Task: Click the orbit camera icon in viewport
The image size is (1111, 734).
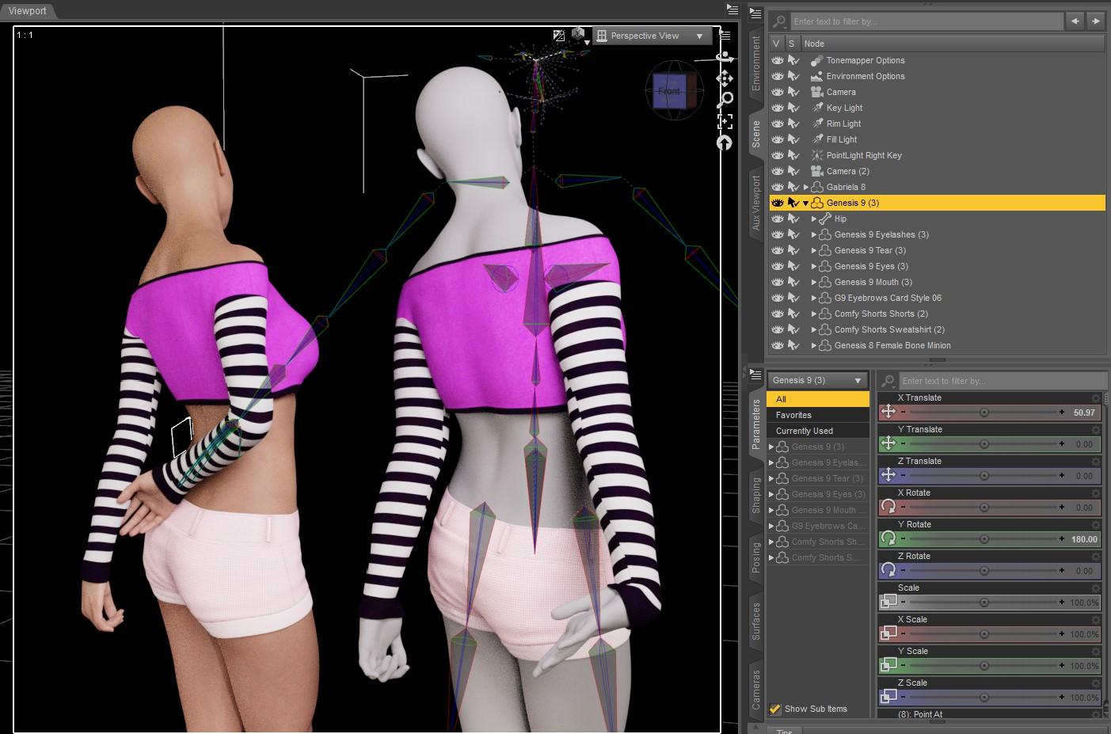Action: point(724,58)
